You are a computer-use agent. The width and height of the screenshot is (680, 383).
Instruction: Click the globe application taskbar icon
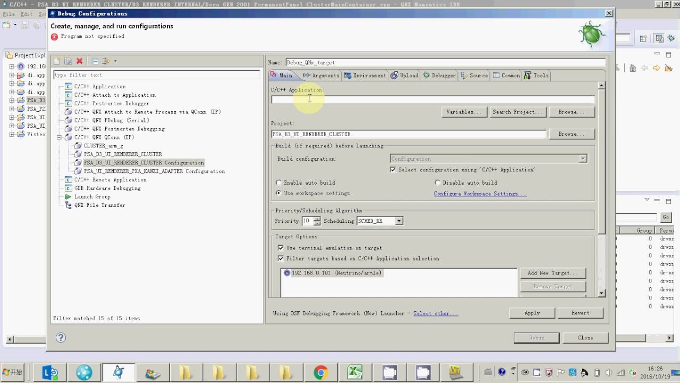click(x=84, y=372)
